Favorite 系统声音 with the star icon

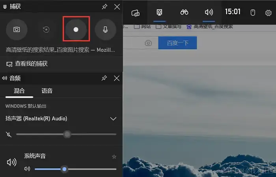tap(114, 157)
